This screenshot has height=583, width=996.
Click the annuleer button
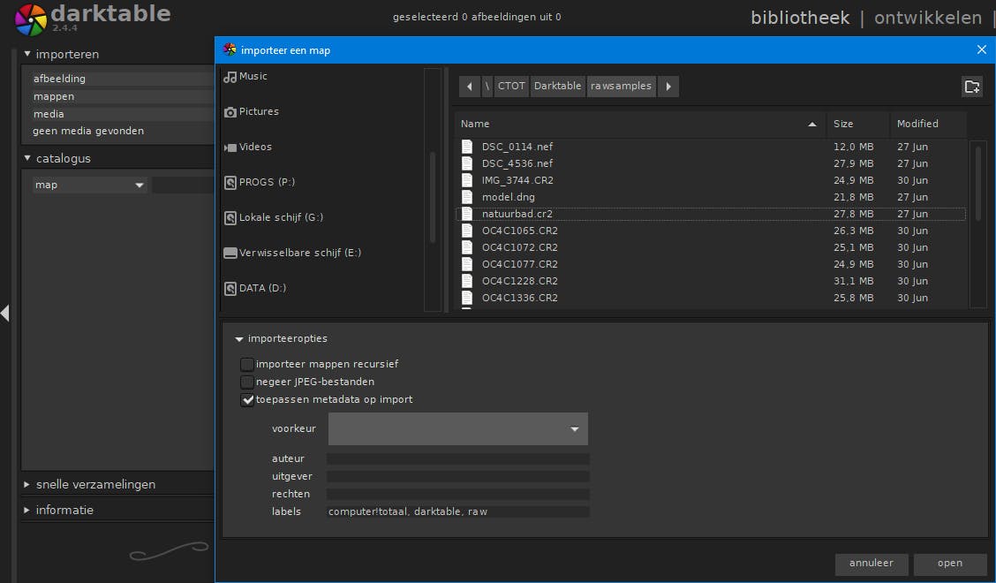click(x=871, y=564)
